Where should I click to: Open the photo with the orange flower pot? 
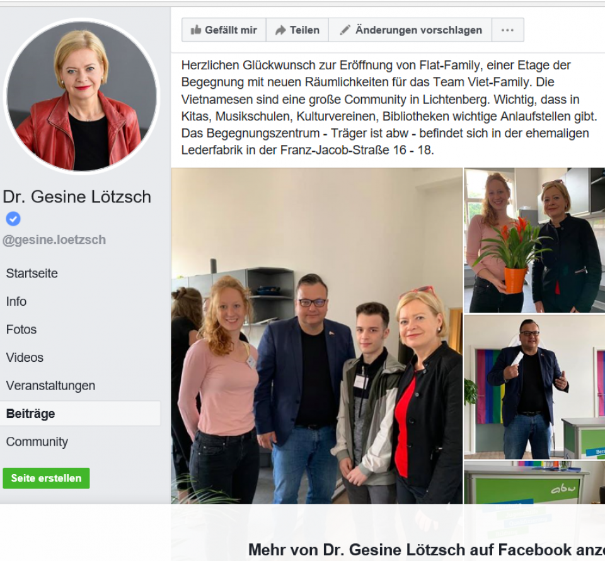534,240
